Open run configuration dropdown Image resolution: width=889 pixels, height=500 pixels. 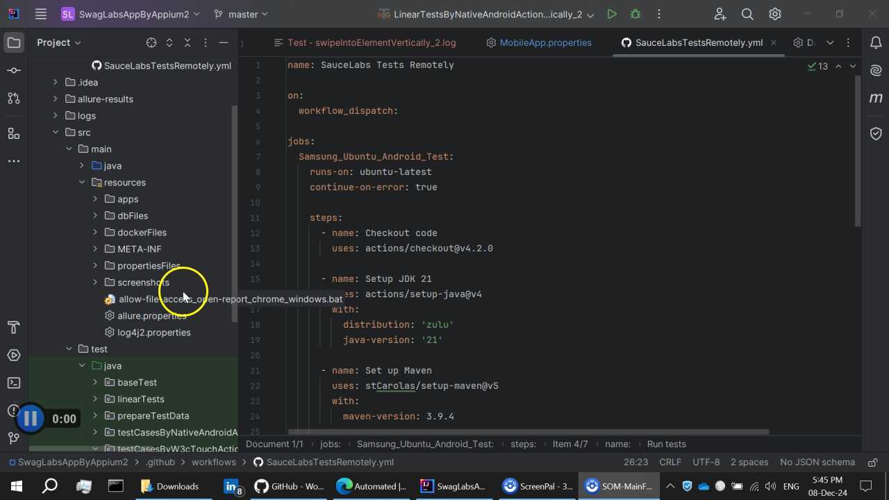coord(486,14)
